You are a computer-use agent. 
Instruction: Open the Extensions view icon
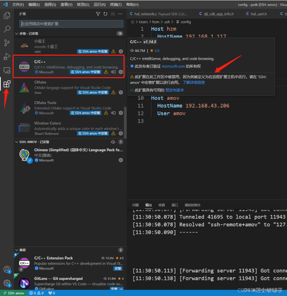7,84
